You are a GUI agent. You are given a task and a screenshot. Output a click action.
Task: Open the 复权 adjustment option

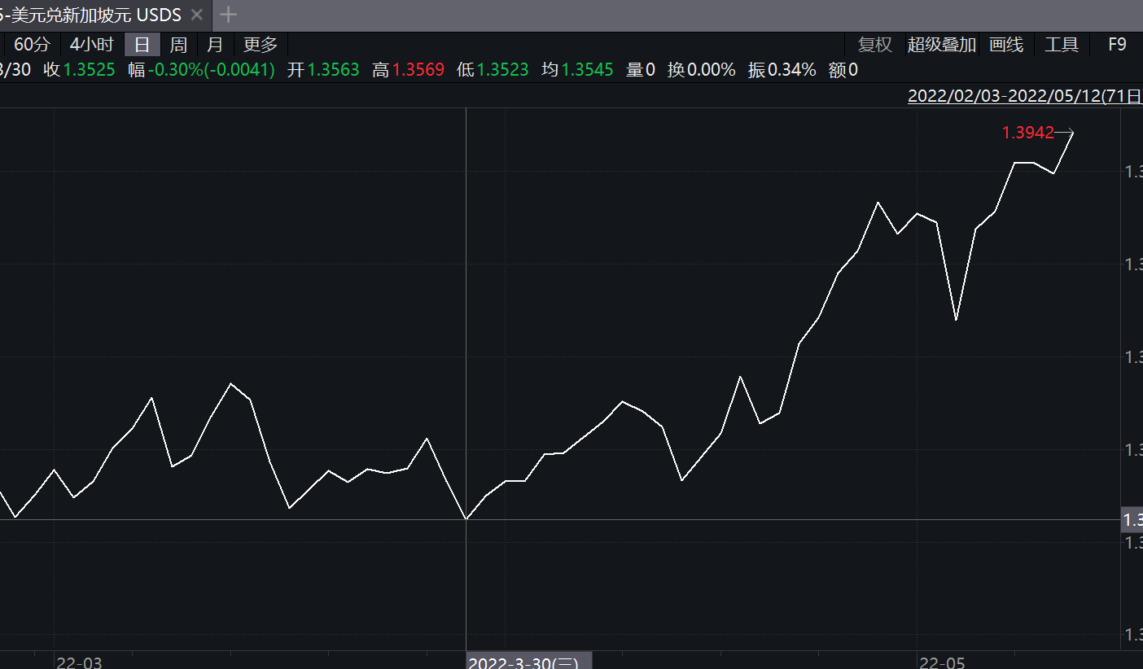(875, 45)
